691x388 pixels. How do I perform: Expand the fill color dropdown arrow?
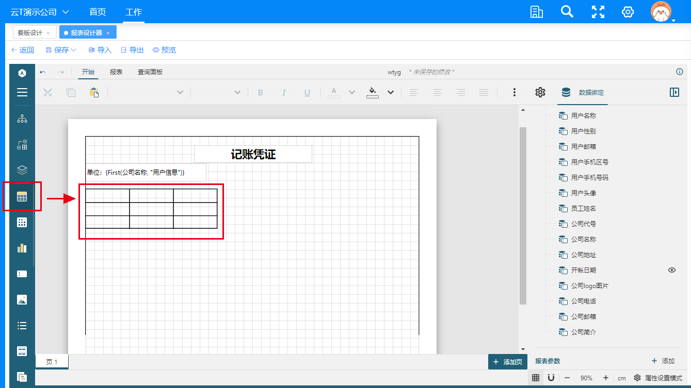(x=391, y=93)
